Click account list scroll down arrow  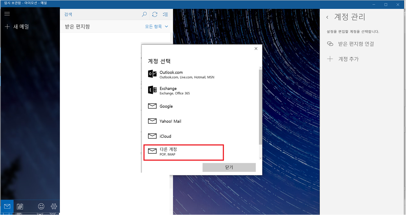(260, 158)
